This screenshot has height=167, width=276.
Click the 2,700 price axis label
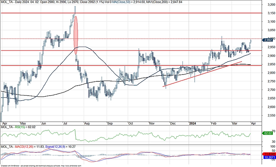point(271,90)
